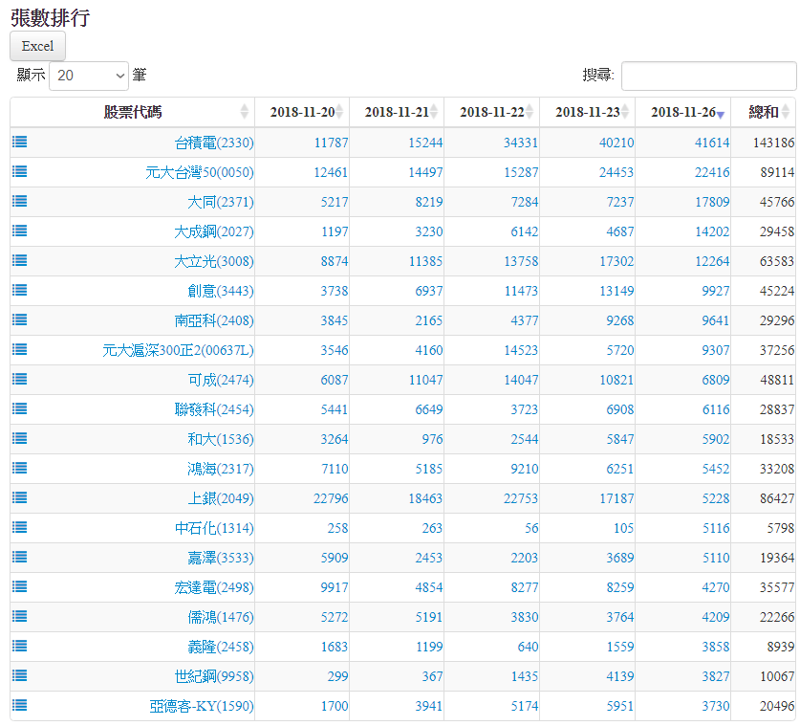800x726 pixels.
Task: Click list icon beside 台積電(2330) row
Action: [20, 142]
